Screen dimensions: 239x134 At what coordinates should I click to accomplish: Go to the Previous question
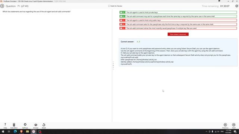tap(225, 126)
